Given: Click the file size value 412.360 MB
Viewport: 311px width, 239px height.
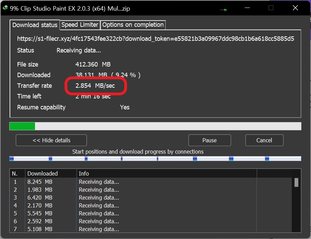Looking at the screenshot, I should click(x=93, y=64).
